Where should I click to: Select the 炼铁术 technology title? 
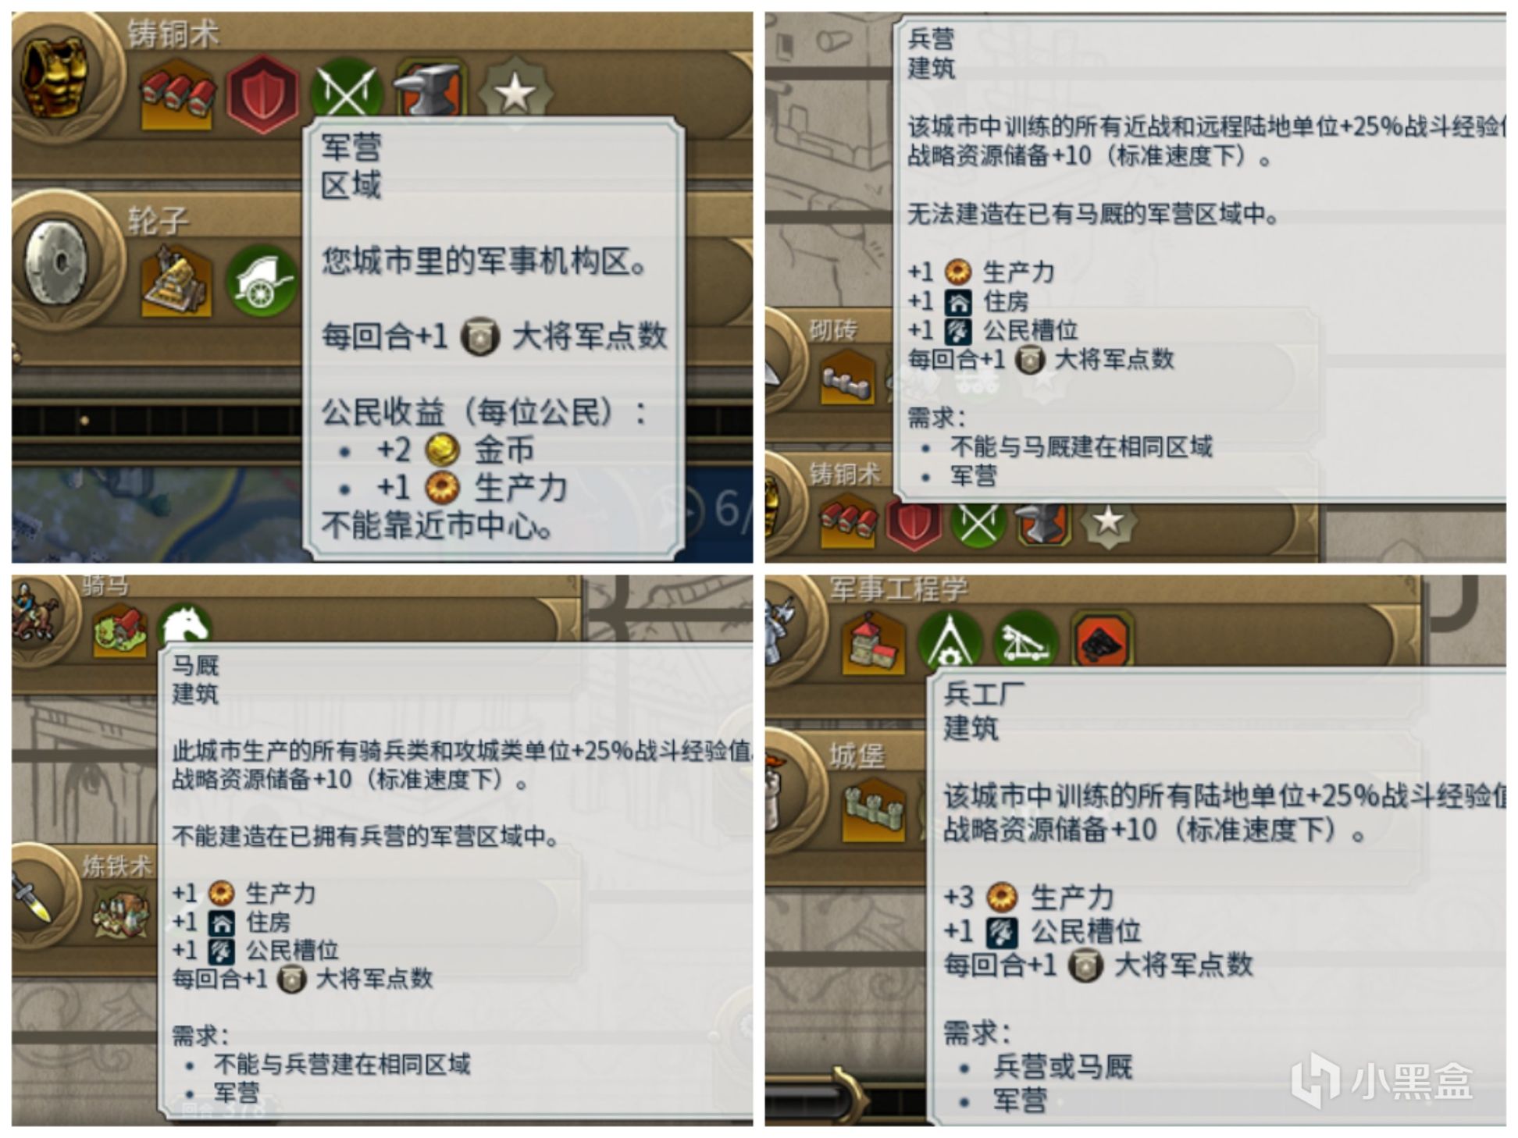pyautogui.click(x=117, y=866)
